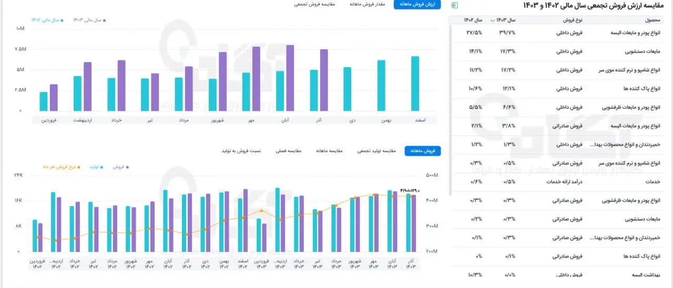673x288 pixels.
Task: Click the purple آبان bar in top chart
Action: point(290,78)
